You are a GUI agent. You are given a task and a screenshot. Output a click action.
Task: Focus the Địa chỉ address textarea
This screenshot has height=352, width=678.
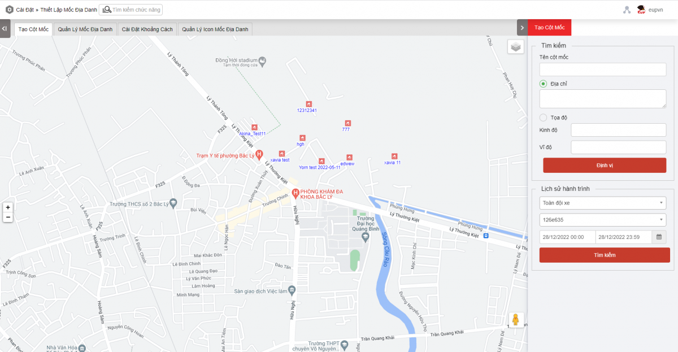pos(603,98)
